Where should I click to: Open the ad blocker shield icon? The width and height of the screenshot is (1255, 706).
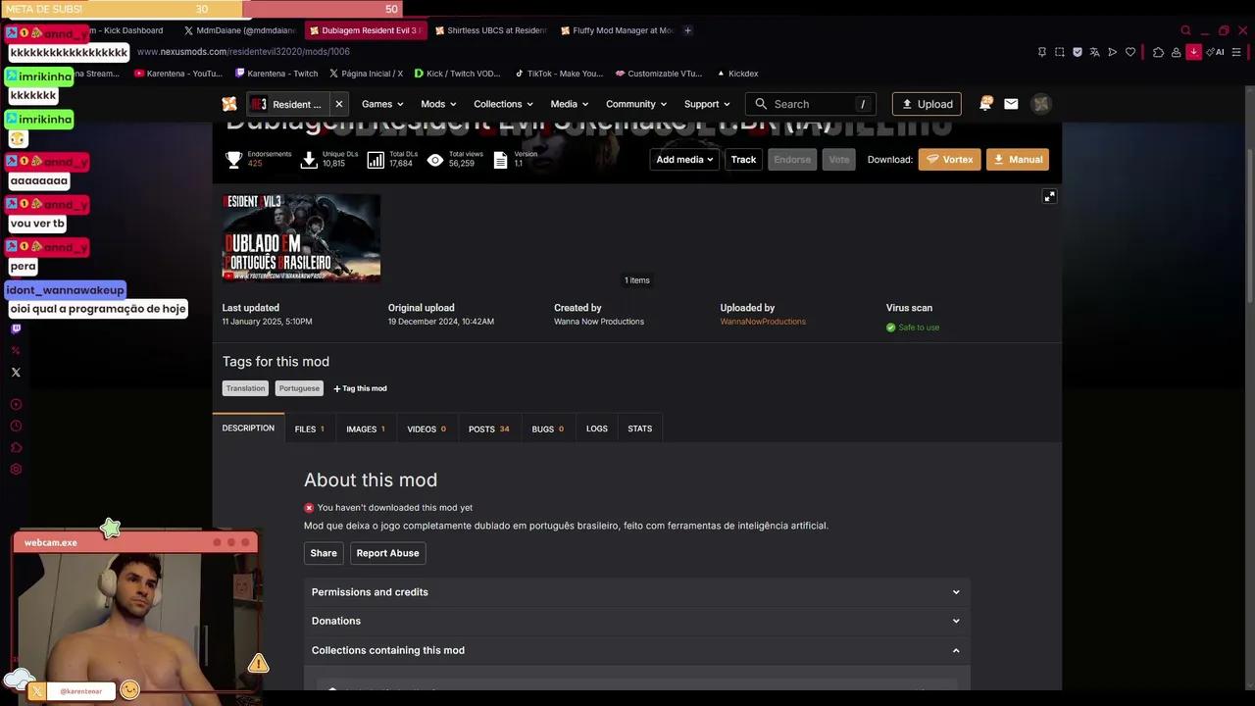point(1077,52)
